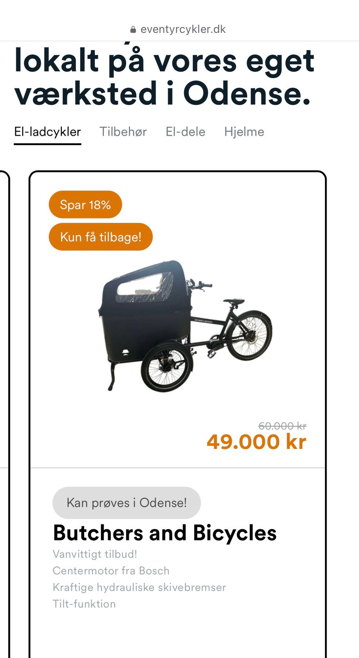Viewport: 359px width, 658px height.
Task: Open the Butchers and Bicycles product title
Action: click(x=165, y=533)
